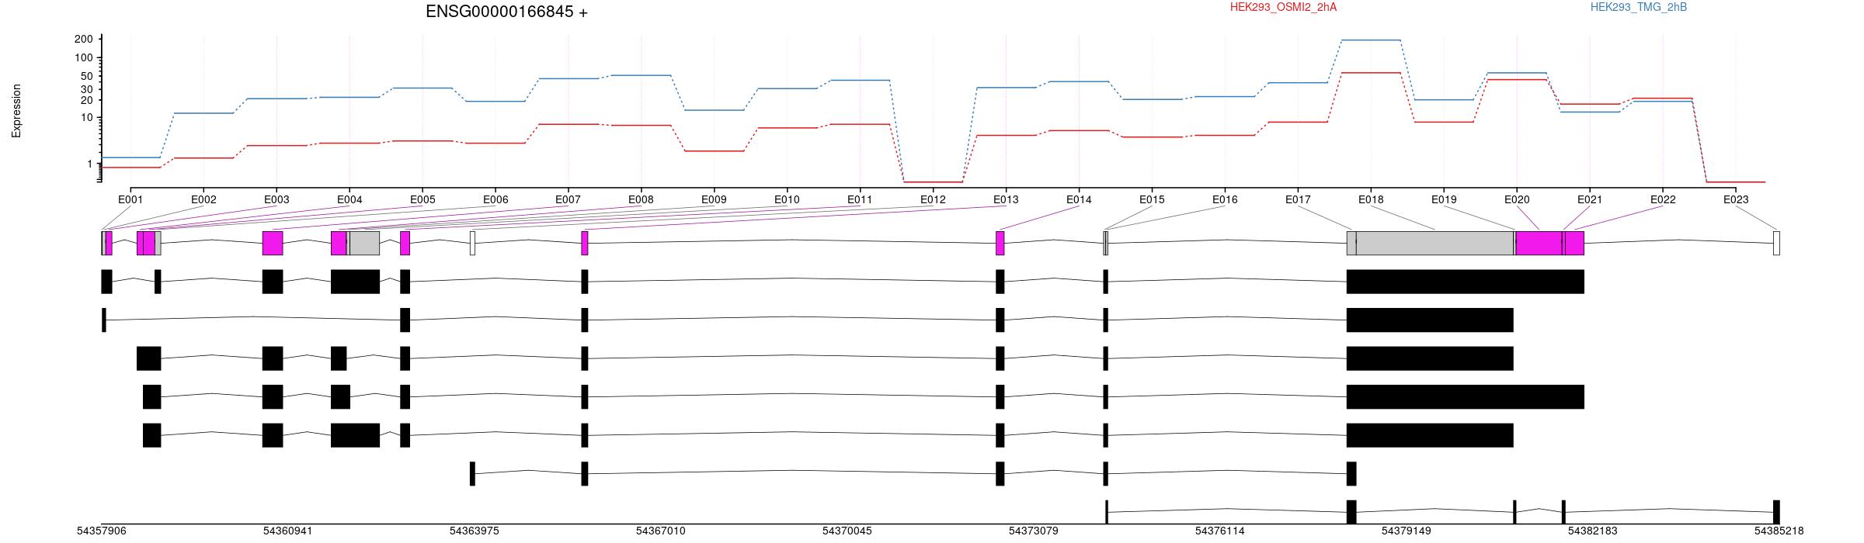This screenshot has width=1864, height=543.
Task: Select exon label E012
Action: (933, 199)
